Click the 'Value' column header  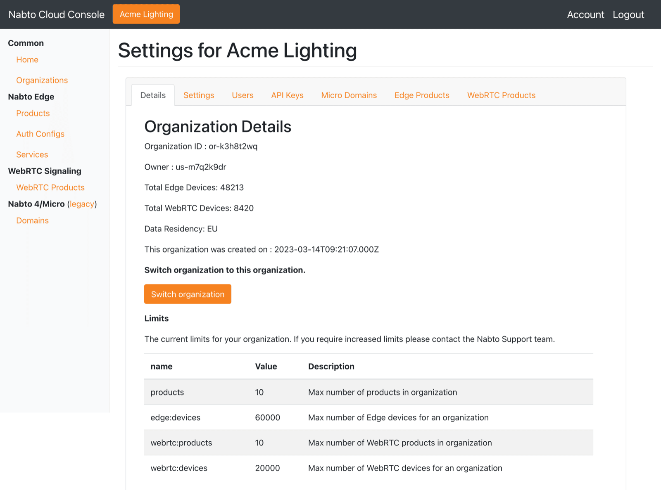(x=266, y=366)
